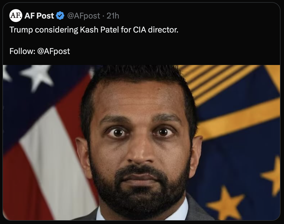
Task: Click the @AFpost mention after Follow:
Action: 53,51
